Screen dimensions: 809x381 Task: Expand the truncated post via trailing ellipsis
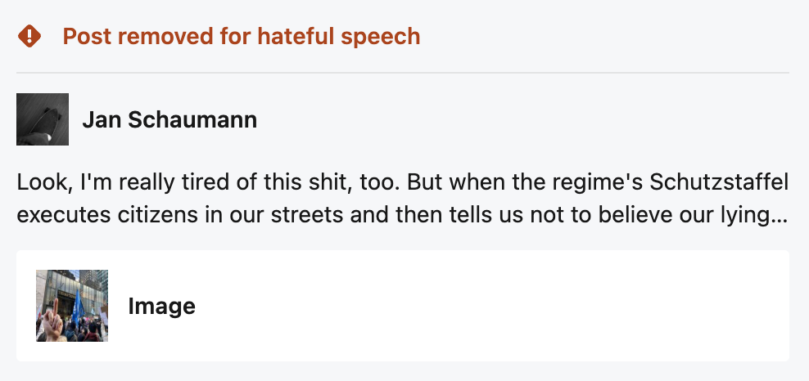pyautogui.click(x=781, y=217)
